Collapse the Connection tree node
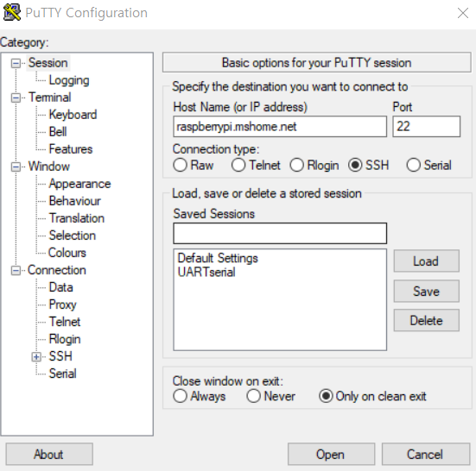The height and width of the screenshot is (471, 476). click(16, 270)
